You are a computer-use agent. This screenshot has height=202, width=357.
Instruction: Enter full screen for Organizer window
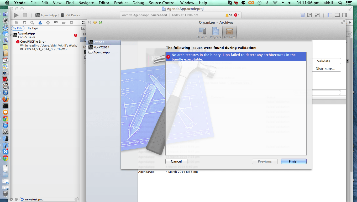(343, 22)
